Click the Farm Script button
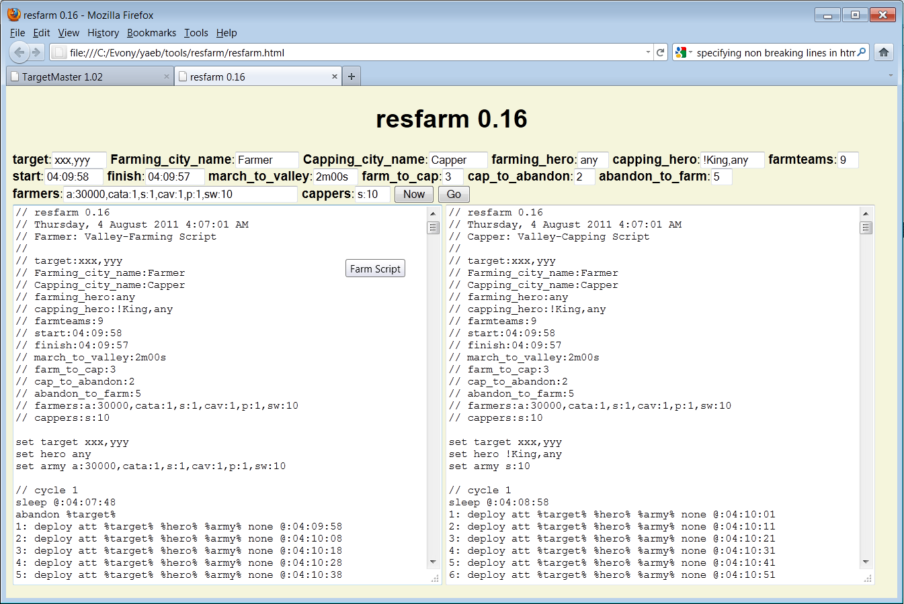This screenshot has height=604, width=904. coord(375,268)
